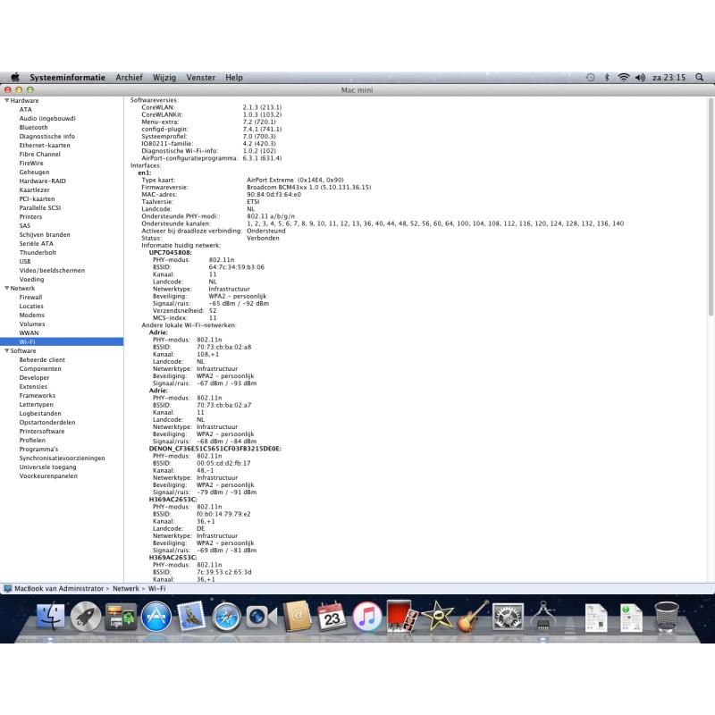Open Time Machine menu bar icon
The width and height of the screenshot is (715, 715).
coord(590,77)
